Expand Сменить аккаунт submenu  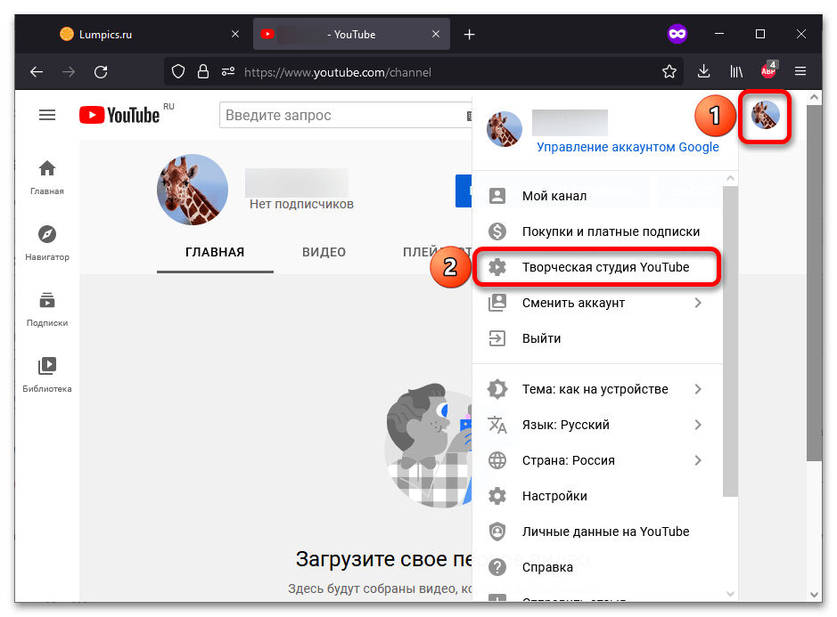[596, 303]
